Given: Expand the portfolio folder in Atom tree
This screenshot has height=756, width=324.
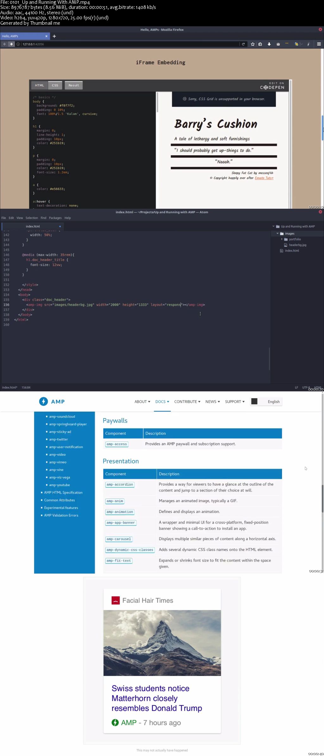Looking at the screenshot, I should [282, 239].
